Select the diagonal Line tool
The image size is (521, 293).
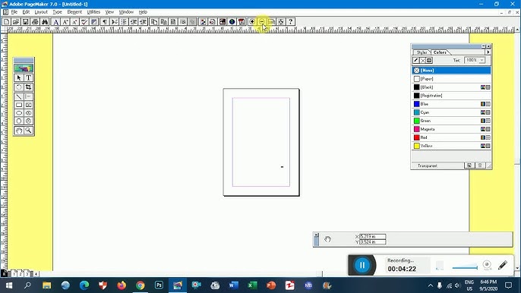point(19,96)
